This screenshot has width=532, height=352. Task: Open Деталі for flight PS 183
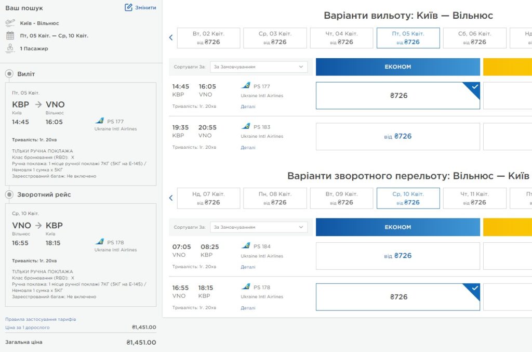pos(248,148)
